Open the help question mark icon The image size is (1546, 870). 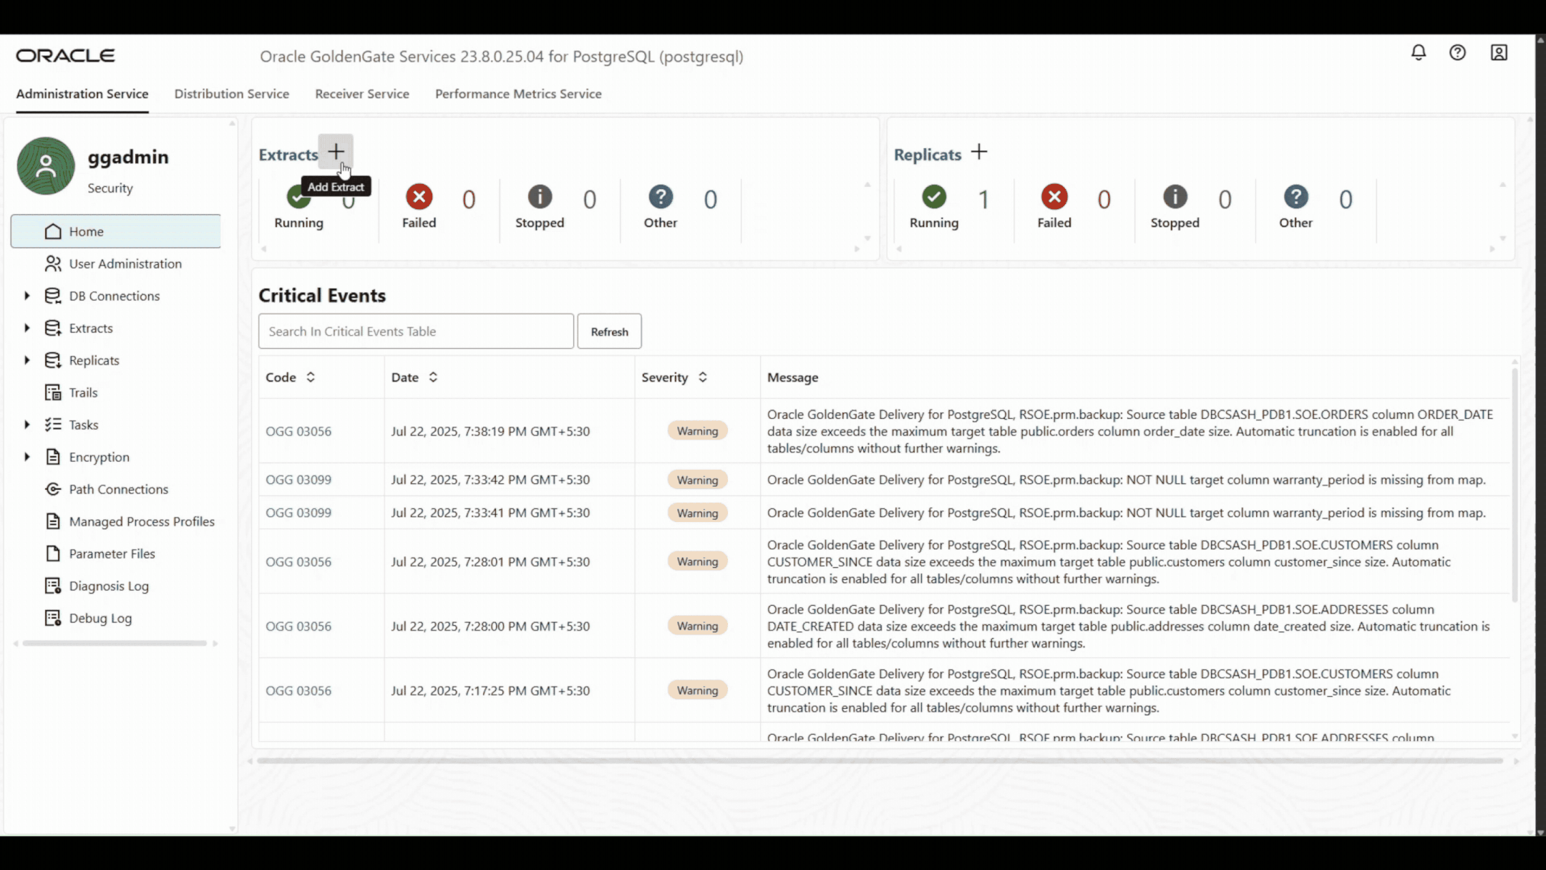click(1457, 52)
